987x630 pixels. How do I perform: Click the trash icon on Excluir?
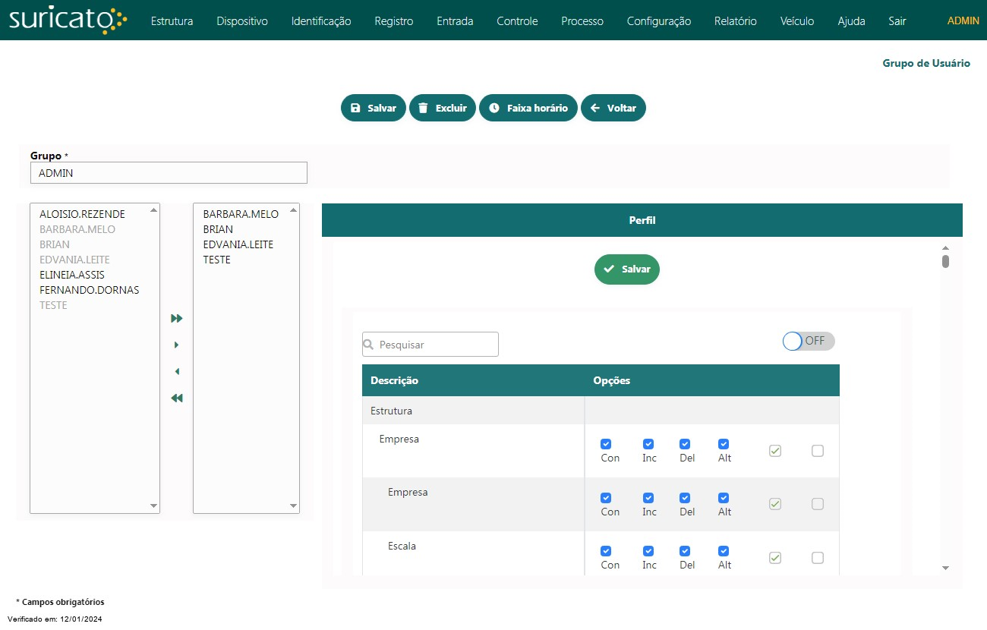point(424,108)
